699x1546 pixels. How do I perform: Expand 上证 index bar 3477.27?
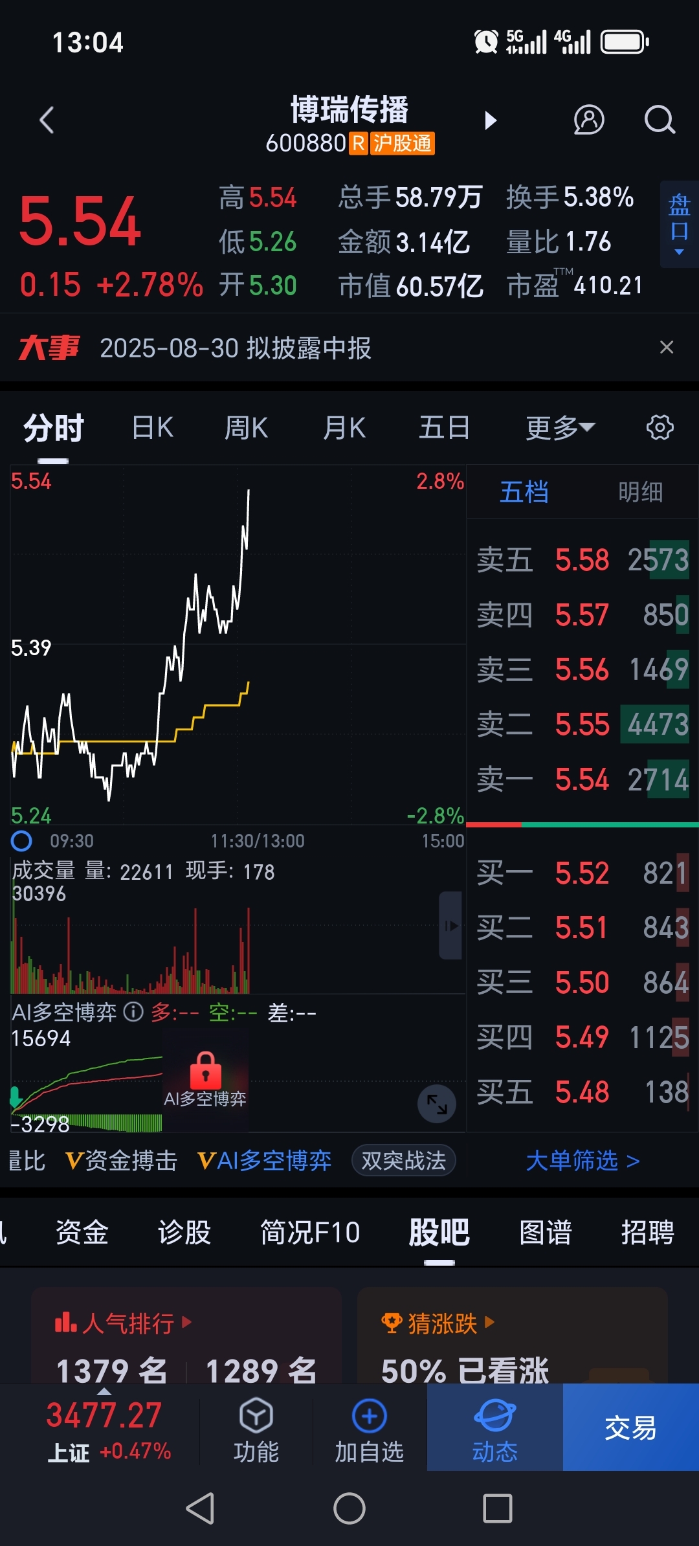click(104, 1428)
